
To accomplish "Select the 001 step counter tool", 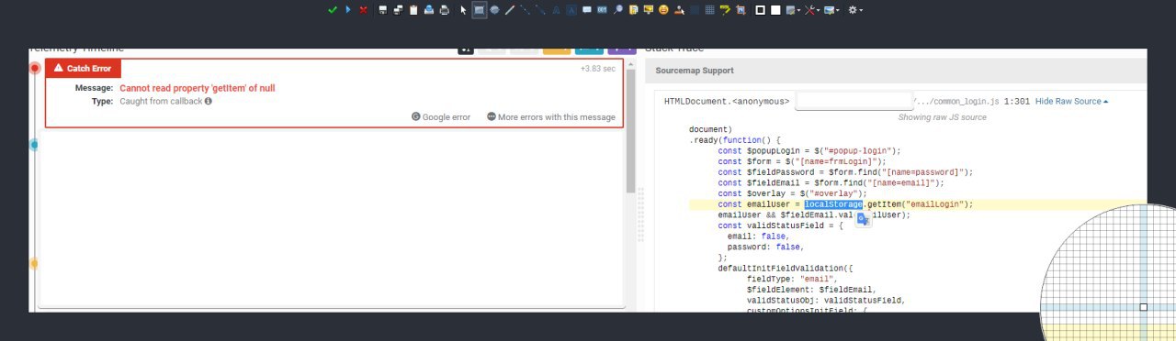I will point(602,10).
